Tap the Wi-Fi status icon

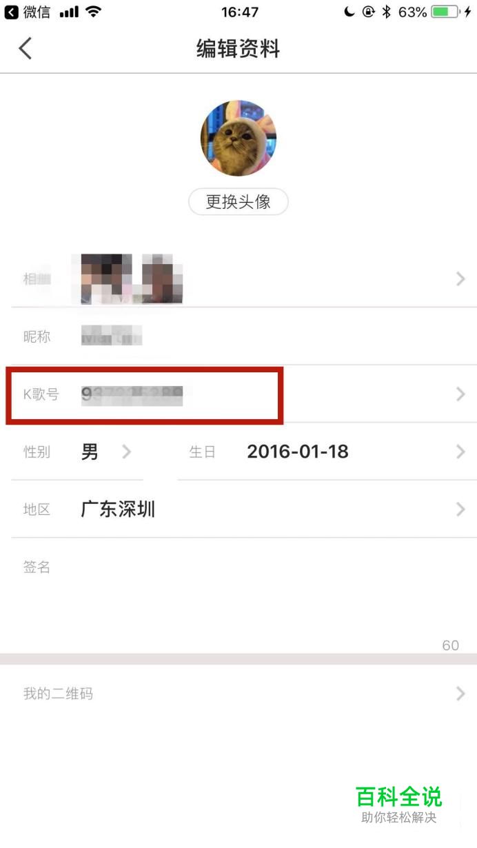[x=94, y=12]
